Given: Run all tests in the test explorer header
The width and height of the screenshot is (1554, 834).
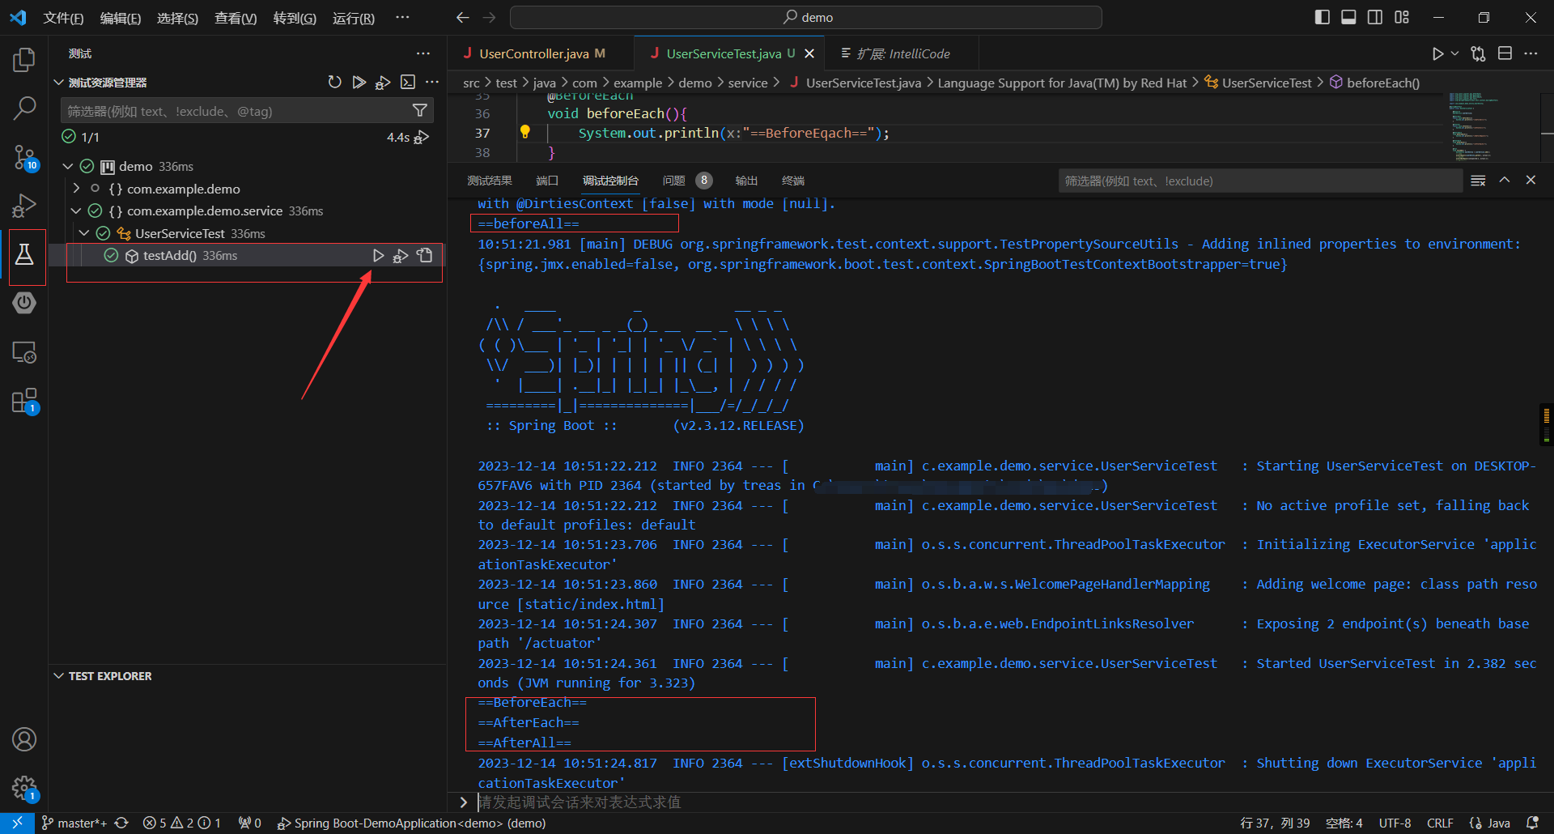Looking at the screenshot, I should (x=359, y=82).
